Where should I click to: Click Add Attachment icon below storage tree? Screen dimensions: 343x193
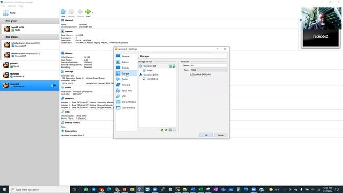pos(170,130)
